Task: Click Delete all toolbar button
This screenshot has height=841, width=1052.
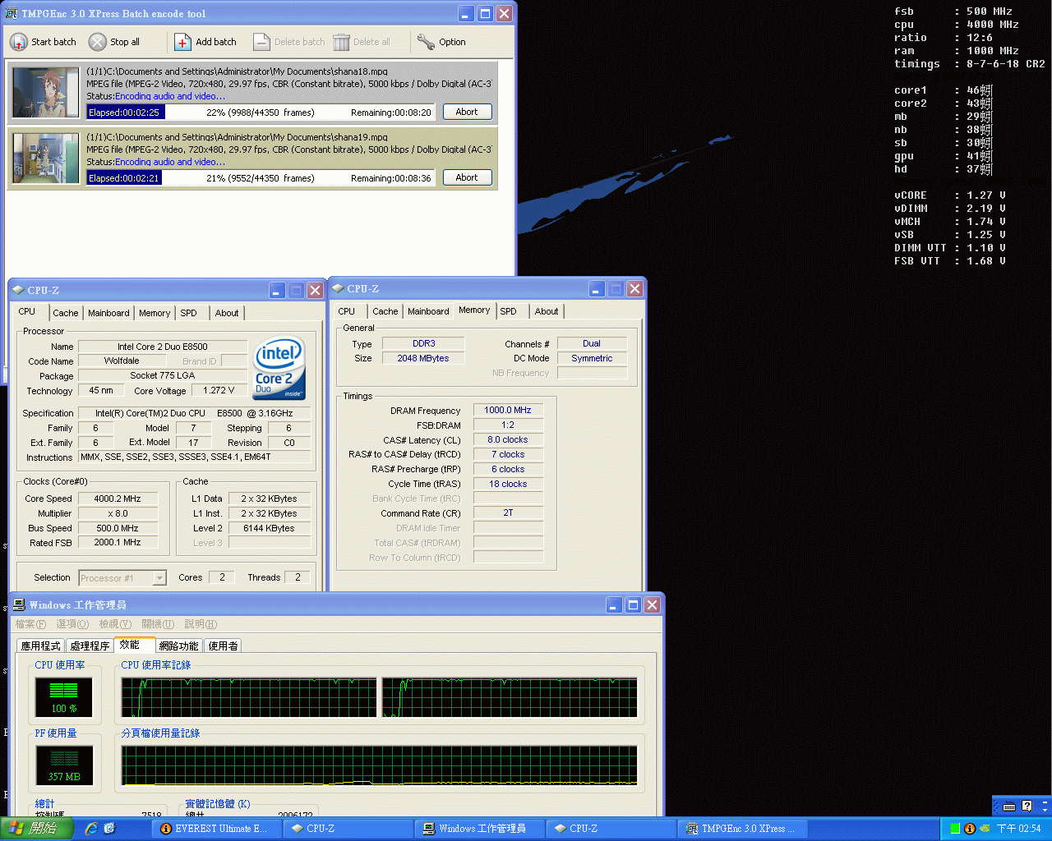Action: [x=362, y=42]
